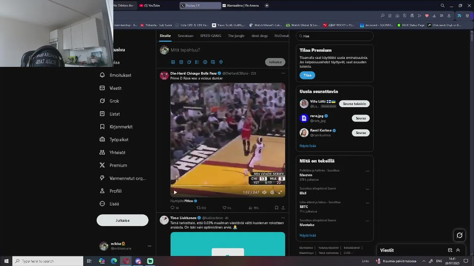Viewport: 474px width, 266px height.
Task: Open Kirjanmerkit bookmarks in sidebar
Action: pyautogui.click(x=116, y=127)
